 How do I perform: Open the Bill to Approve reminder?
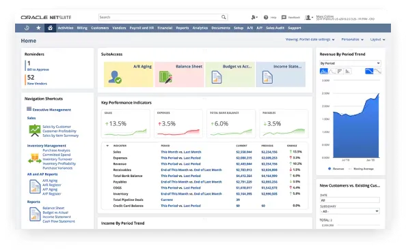click(x=38, y=69)
